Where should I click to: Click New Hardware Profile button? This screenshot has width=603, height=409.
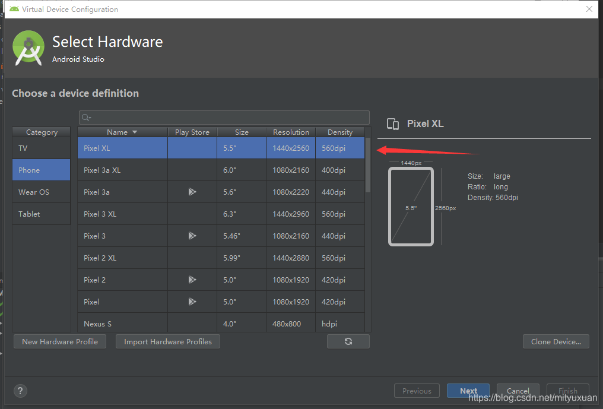pyautogui.click(x=60, y=341)
